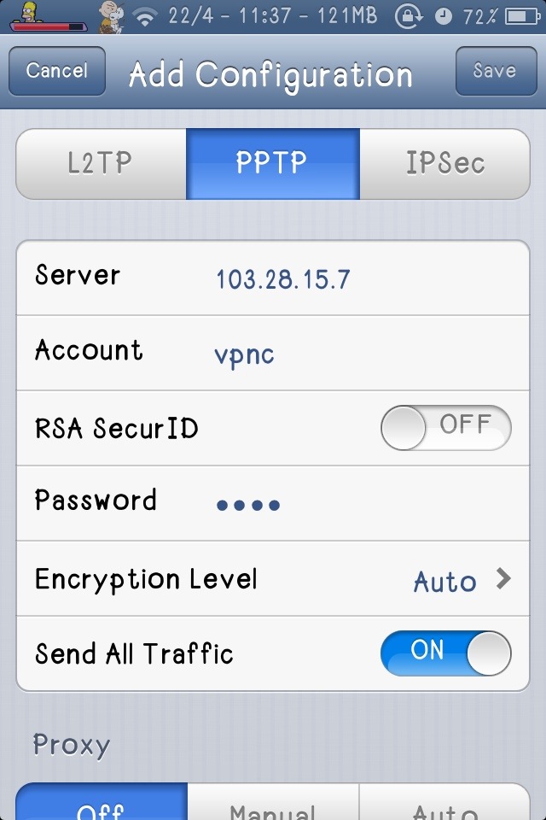
Task: Tap the Snoopy character status icon
Action: (112, 16)
